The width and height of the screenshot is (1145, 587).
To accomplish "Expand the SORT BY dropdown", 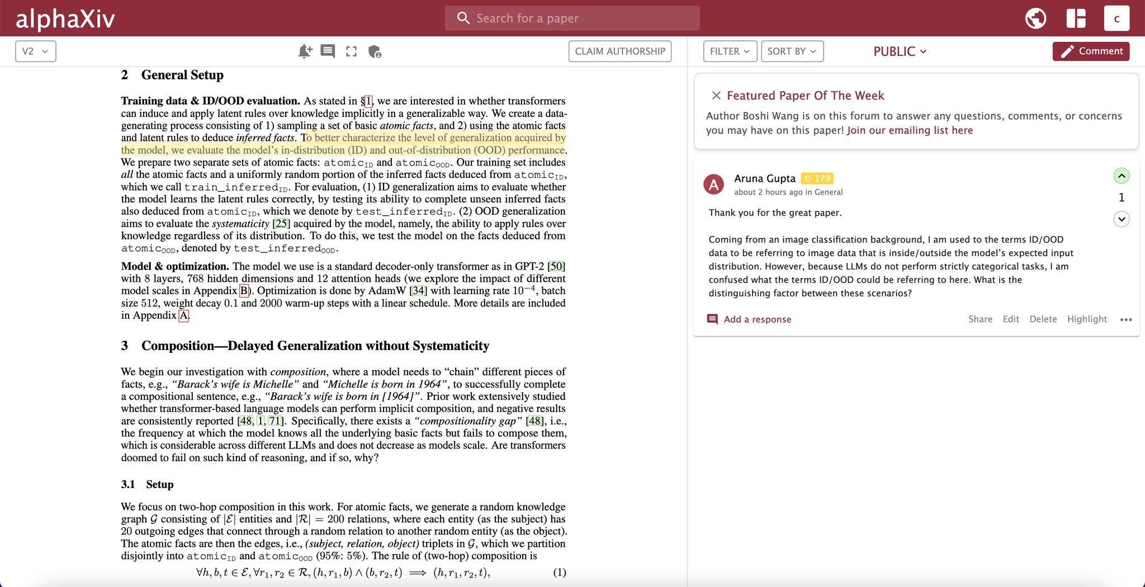I will (x=792, y=51).
